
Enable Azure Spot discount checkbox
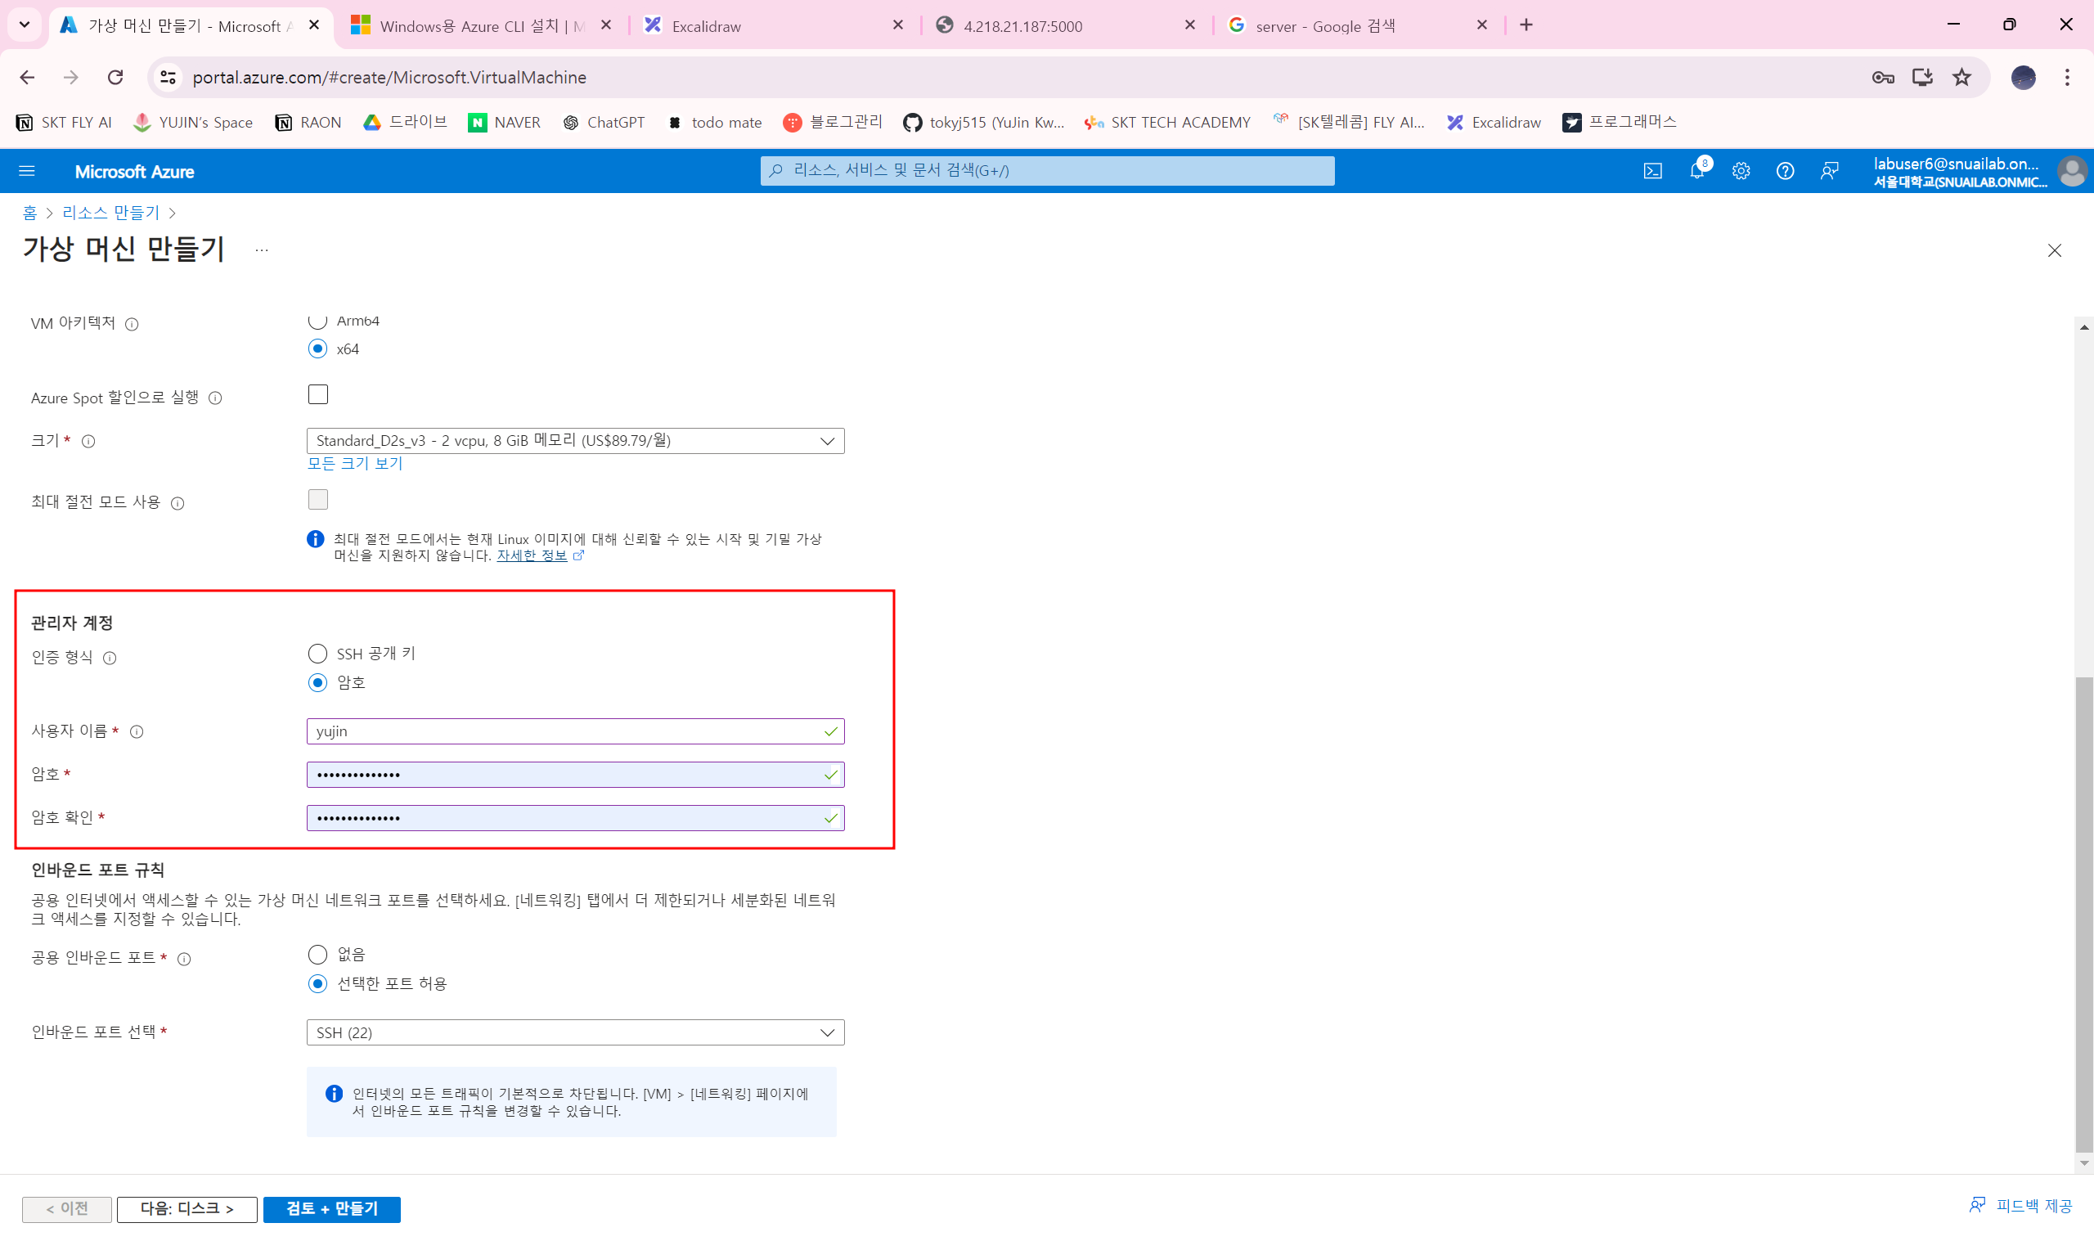click(317, 394)
